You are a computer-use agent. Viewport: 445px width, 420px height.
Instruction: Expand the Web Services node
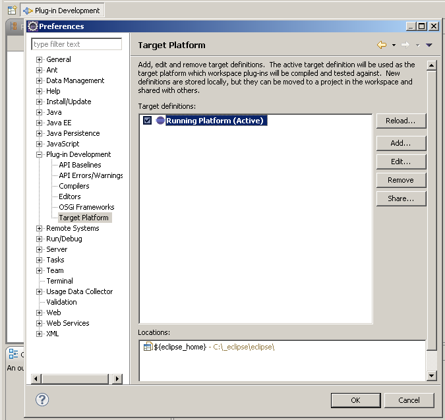click(39, 323)
